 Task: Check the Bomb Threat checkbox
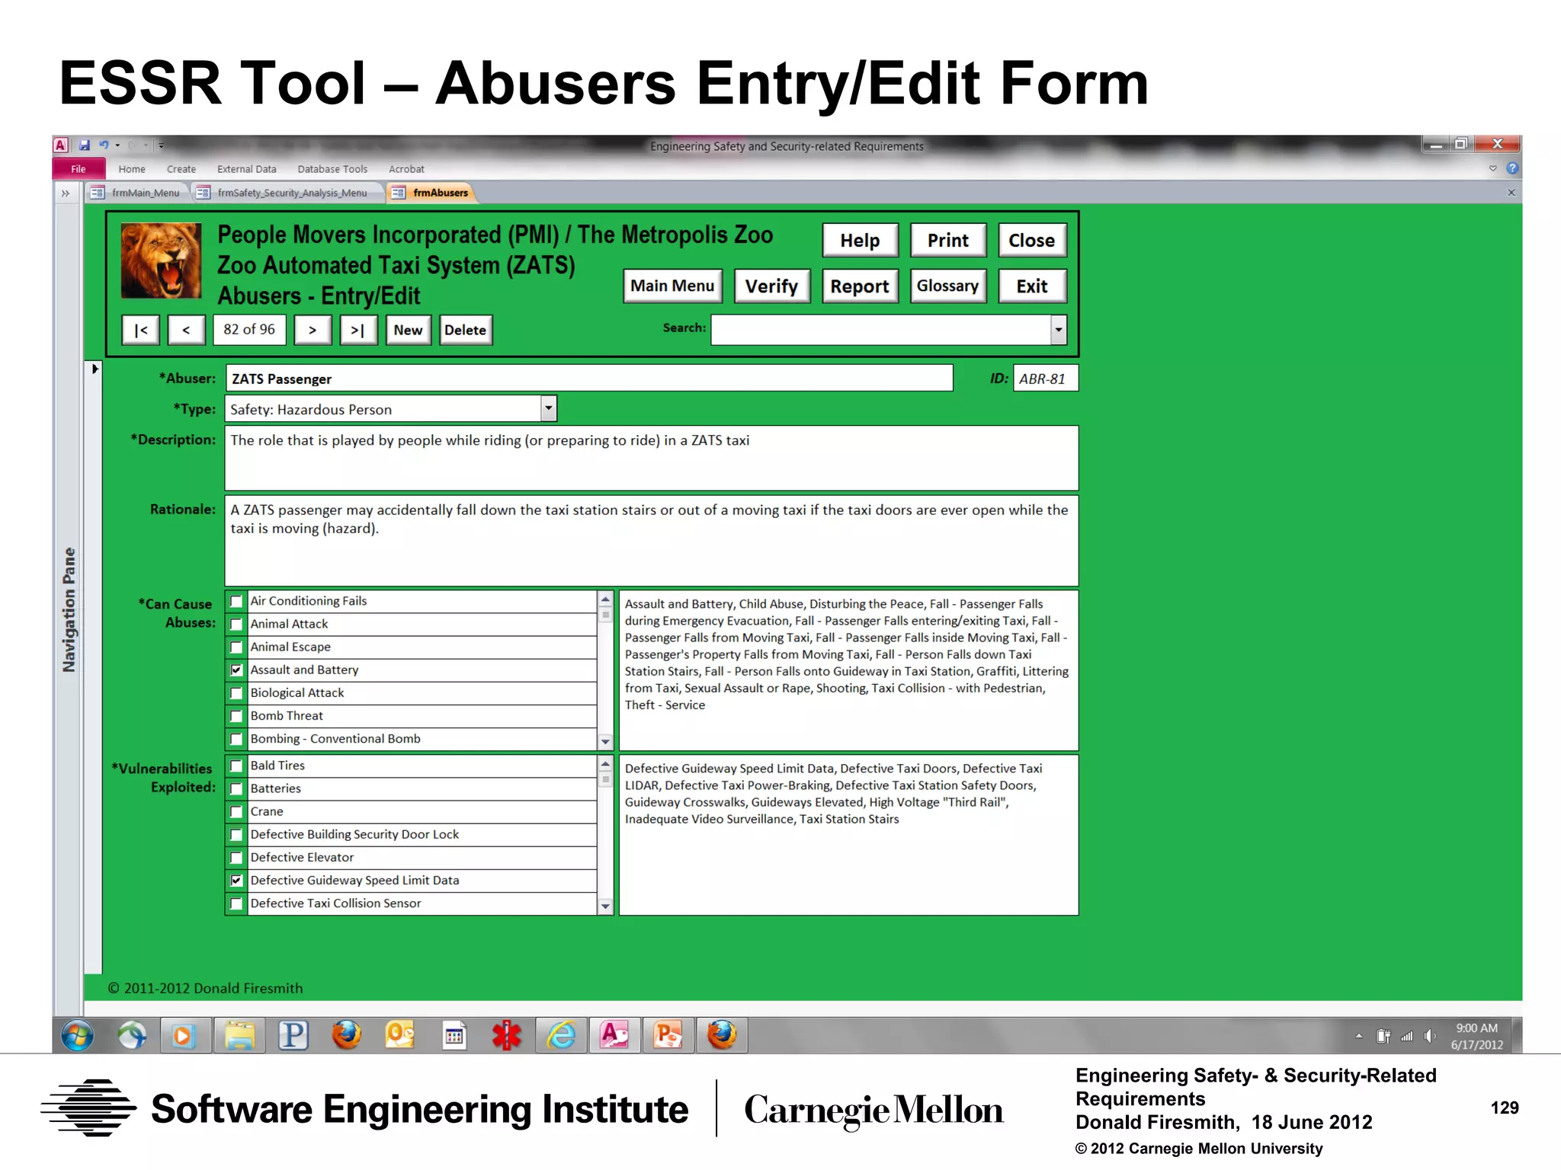(236, 716)
